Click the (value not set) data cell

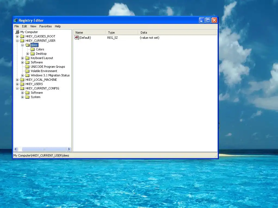pyautogui.click(x=150, y=38)
